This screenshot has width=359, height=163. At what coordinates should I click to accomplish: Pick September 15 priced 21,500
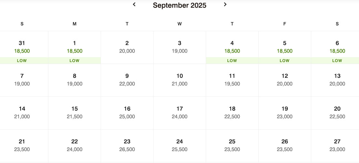click(75, 113)
